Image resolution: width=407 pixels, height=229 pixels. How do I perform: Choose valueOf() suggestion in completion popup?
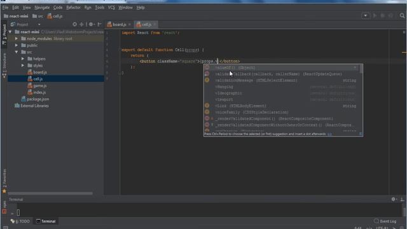click(281, 68)
